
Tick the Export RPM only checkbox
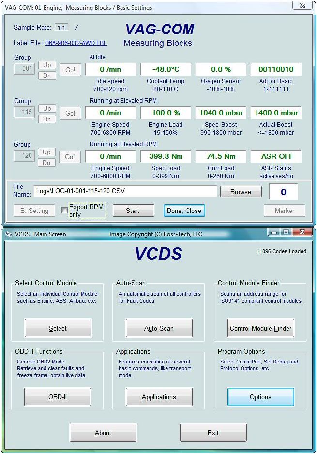click(x=64, y=211)
